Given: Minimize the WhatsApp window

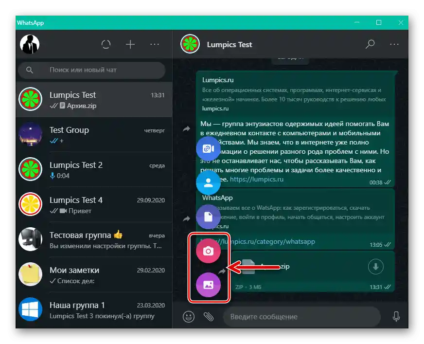Looking at the screenshot, I should [357, 22].
